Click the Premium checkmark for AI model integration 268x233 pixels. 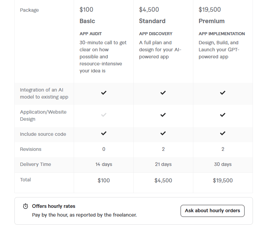[222, 93]
